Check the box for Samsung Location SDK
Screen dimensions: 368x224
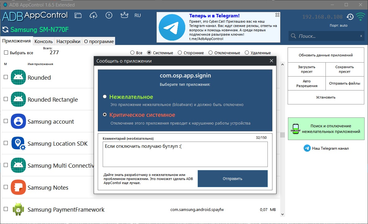click(x=6, y=143)
